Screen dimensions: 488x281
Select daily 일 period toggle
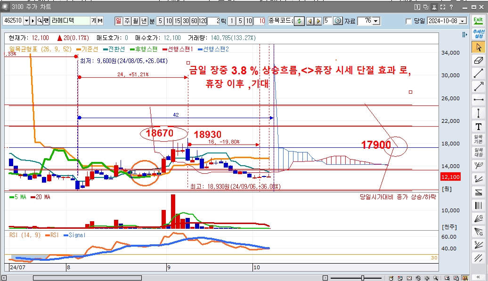(x=118, y=21)
